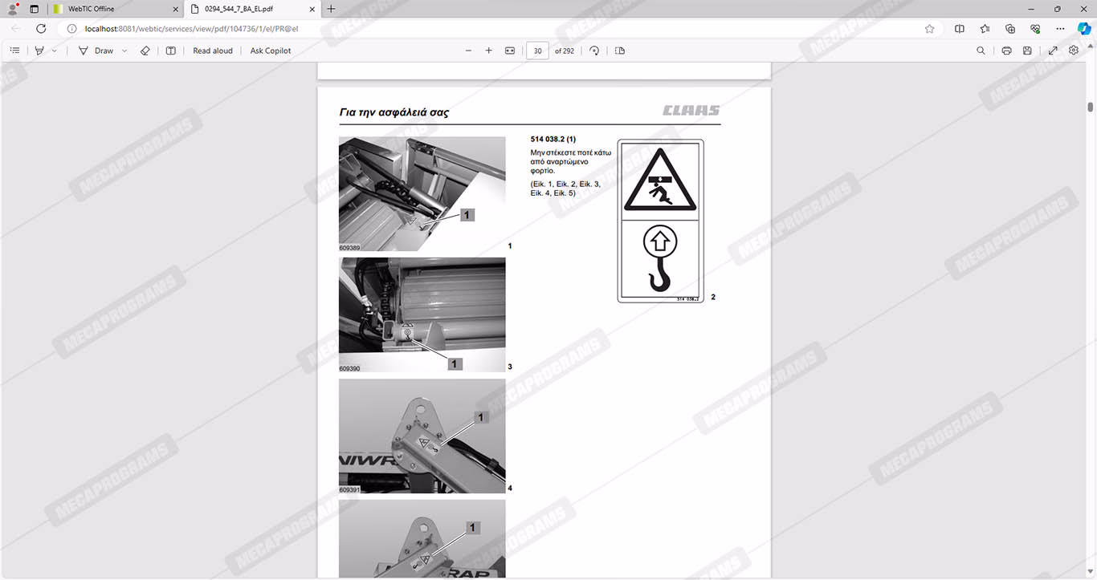Expand the Highlight color dropdown arrow
The width and height of the screenshot is (1097, 580).
55,51
